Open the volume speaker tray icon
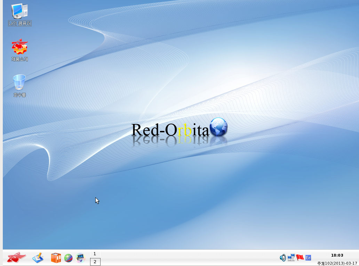The width and height of the screenshot is (359, 266). click(283, 258)
